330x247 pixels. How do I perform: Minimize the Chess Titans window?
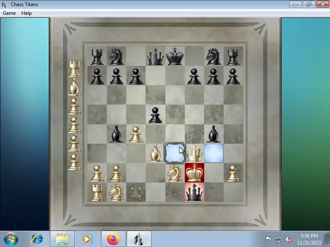295,5
